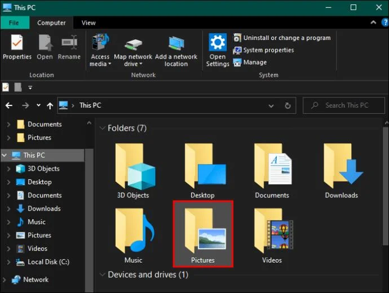This screenshot has height=293, width=389.
Task: Select Local Disk (C:) in sidebar
Action: (42, 262)
